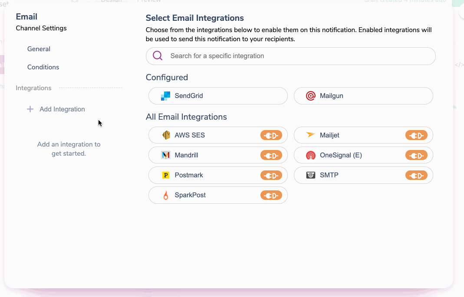This screenshot has width=464, height=297.
Task: Click the AWS SES logo icon
Action: [x=166, y=135]
